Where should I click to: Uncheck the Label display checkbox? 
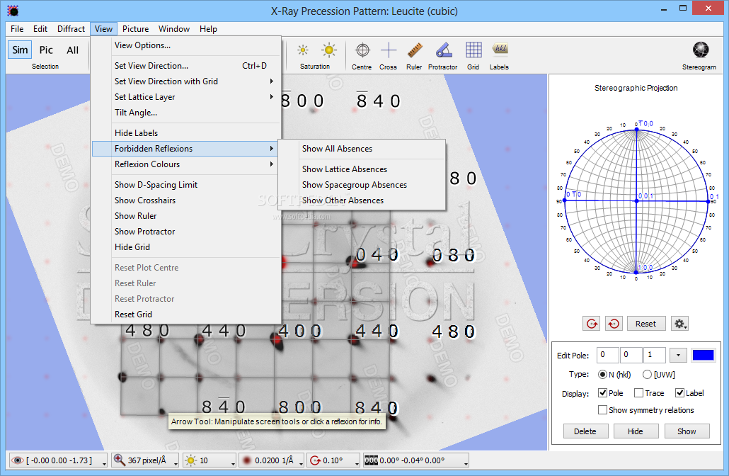pos(679,392)
